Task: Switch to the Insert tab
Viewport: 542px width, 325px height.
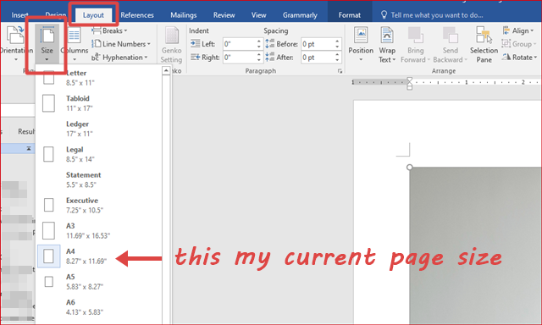Action: tap(19, 15)
